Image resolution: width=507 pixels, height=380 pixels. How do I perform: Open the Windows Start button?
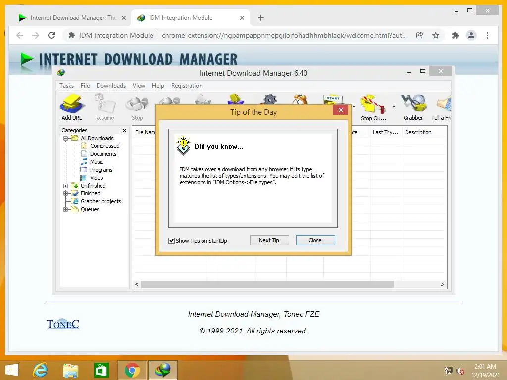[x=12, y=370]
